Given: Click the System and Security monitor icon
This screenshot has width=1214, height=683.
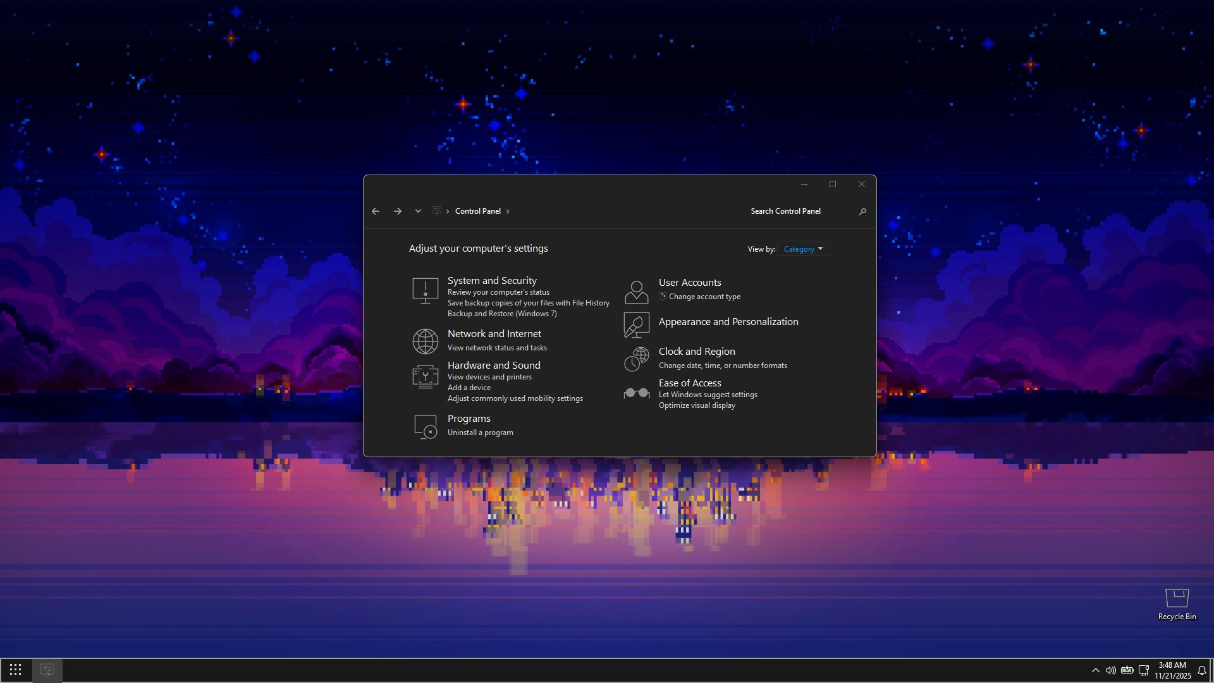Looking at the screenshot, I should point(425,291).
